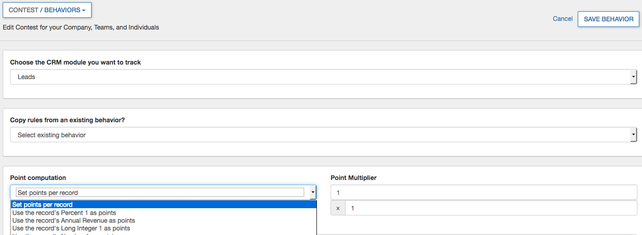Screen dimensions: 642x235
Task: Click the arrow on the Leads dropdown
Action: [633, 77]
